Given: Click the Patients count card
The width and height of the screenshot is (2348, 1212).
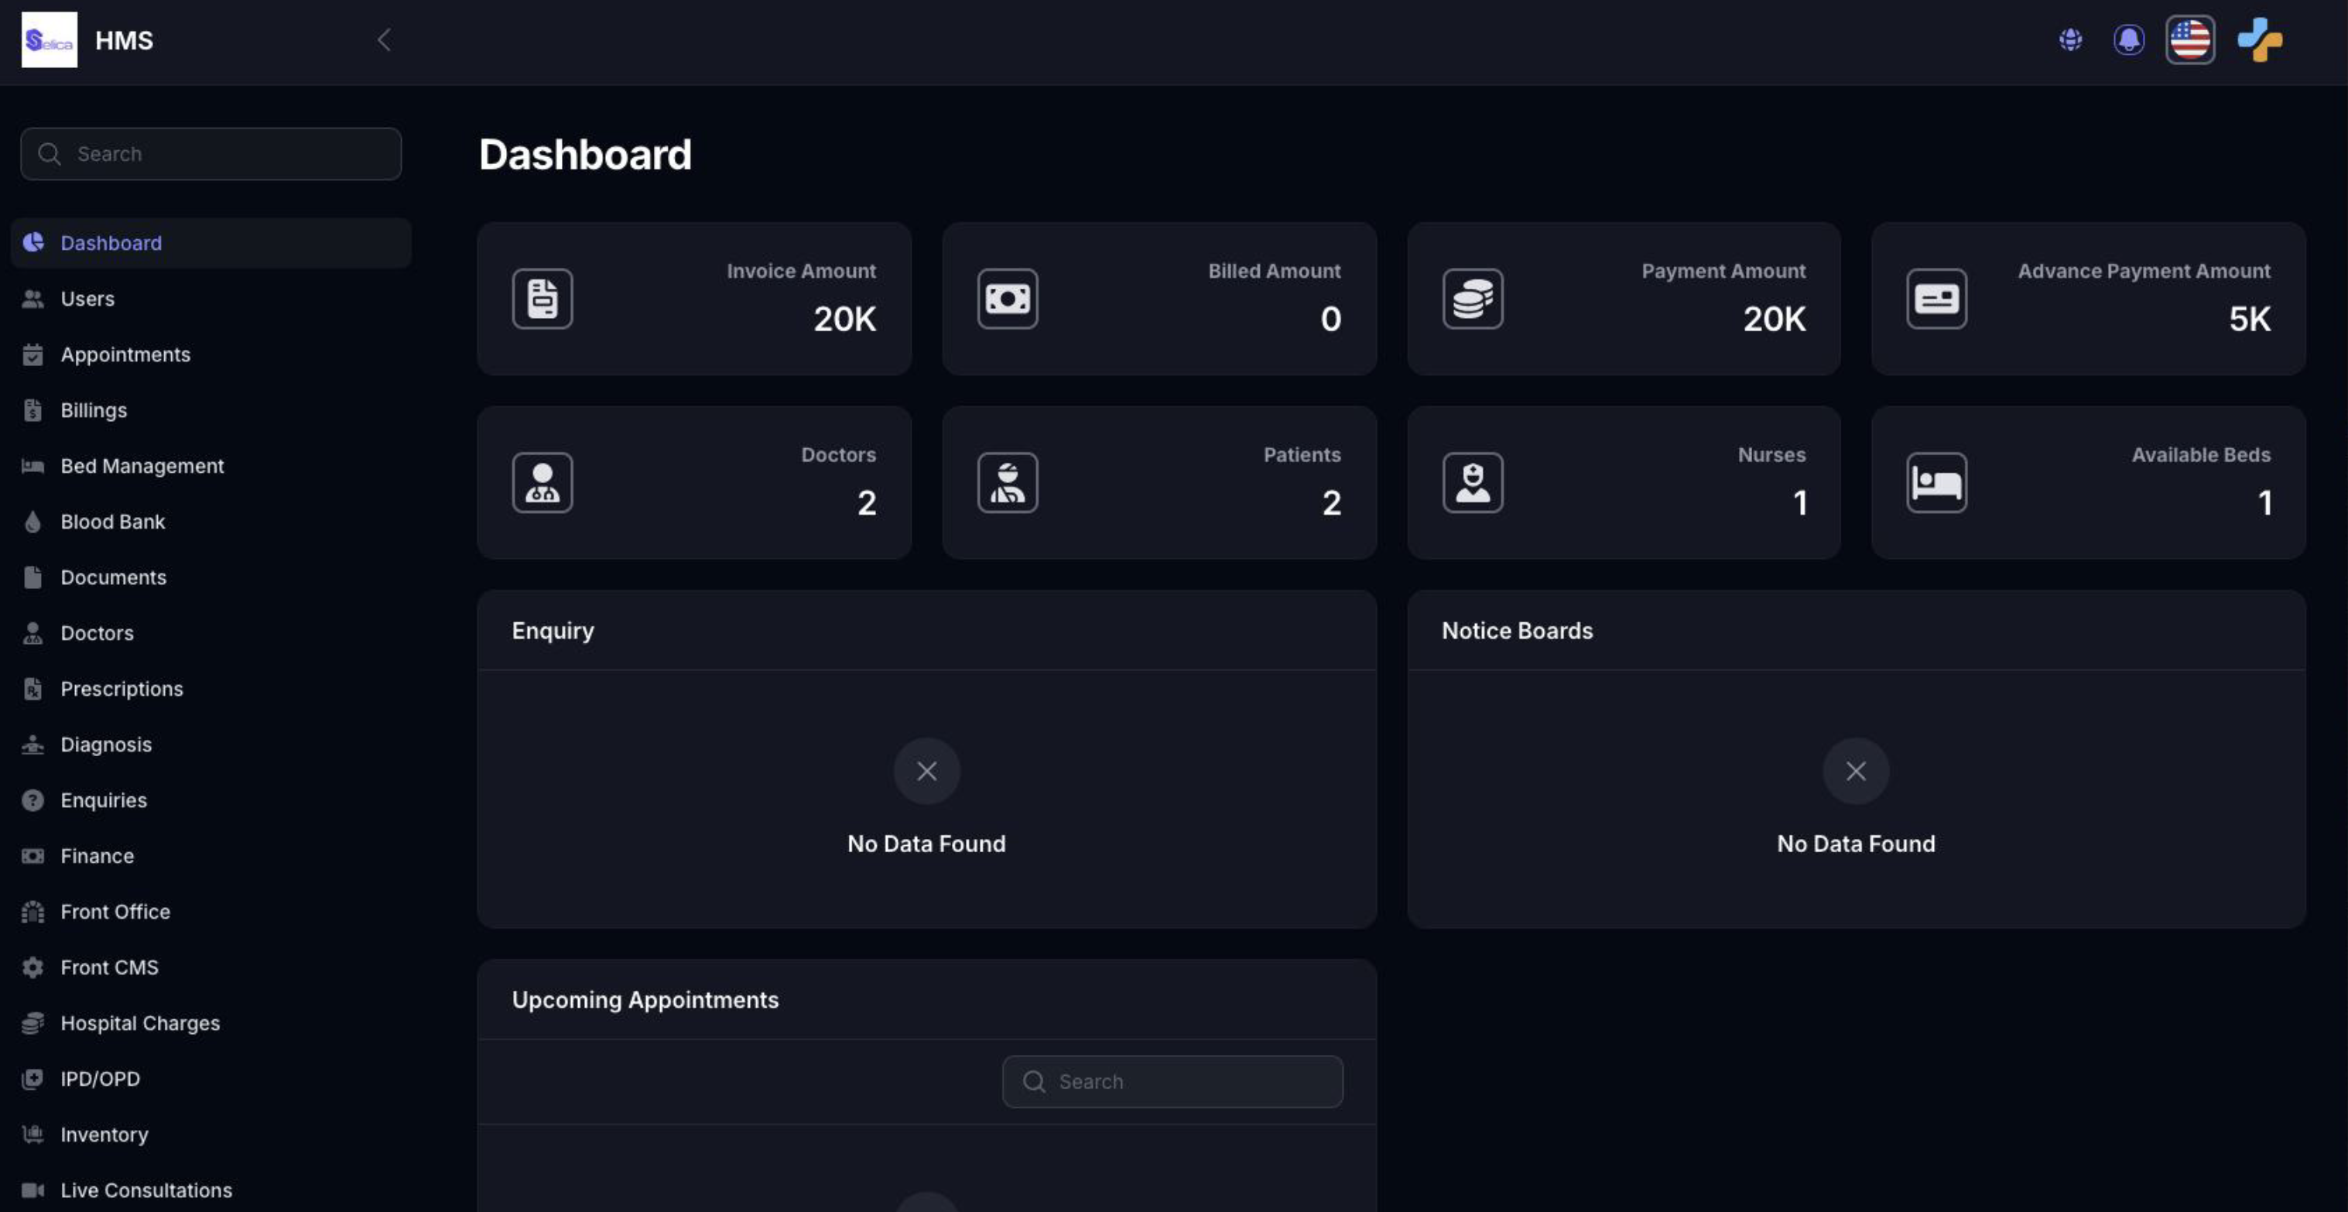Looking at the screenshot, I should tap(1159, 483).
